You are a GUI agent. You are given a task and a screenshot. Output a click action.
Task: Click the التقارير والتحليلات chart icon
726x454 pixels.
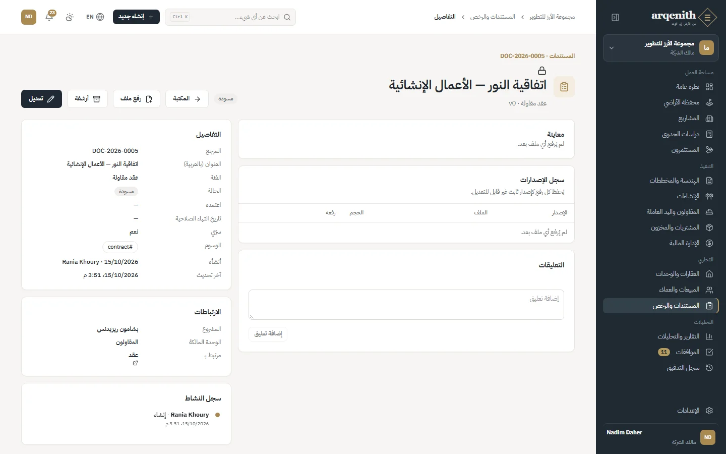[x=709, y=336]
